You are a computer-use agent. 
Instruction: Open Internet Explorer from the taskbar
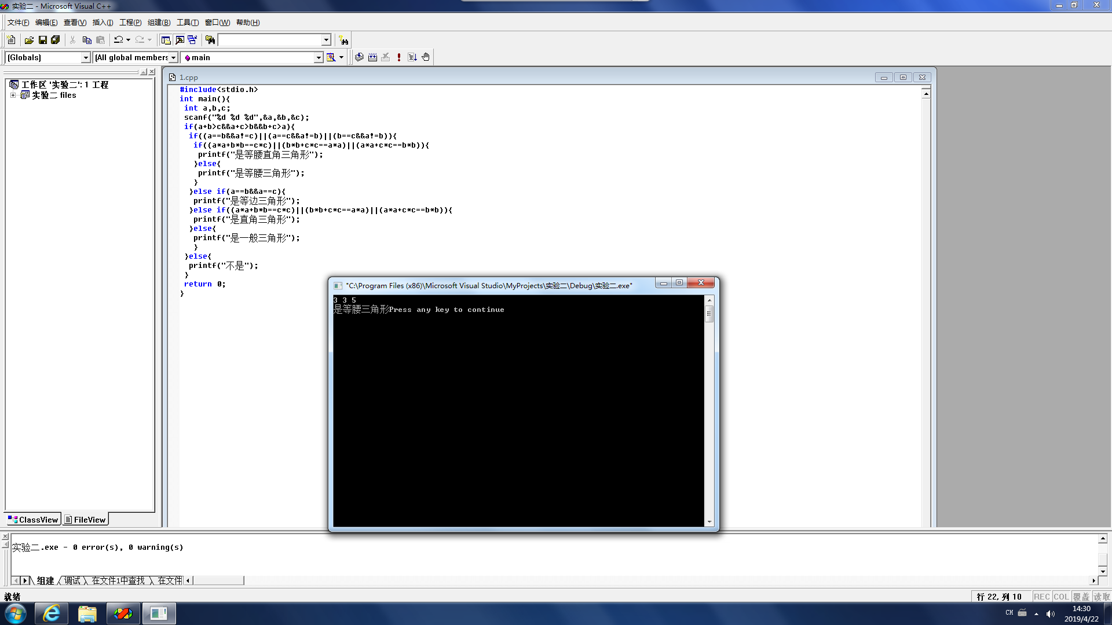click(52, 613)
